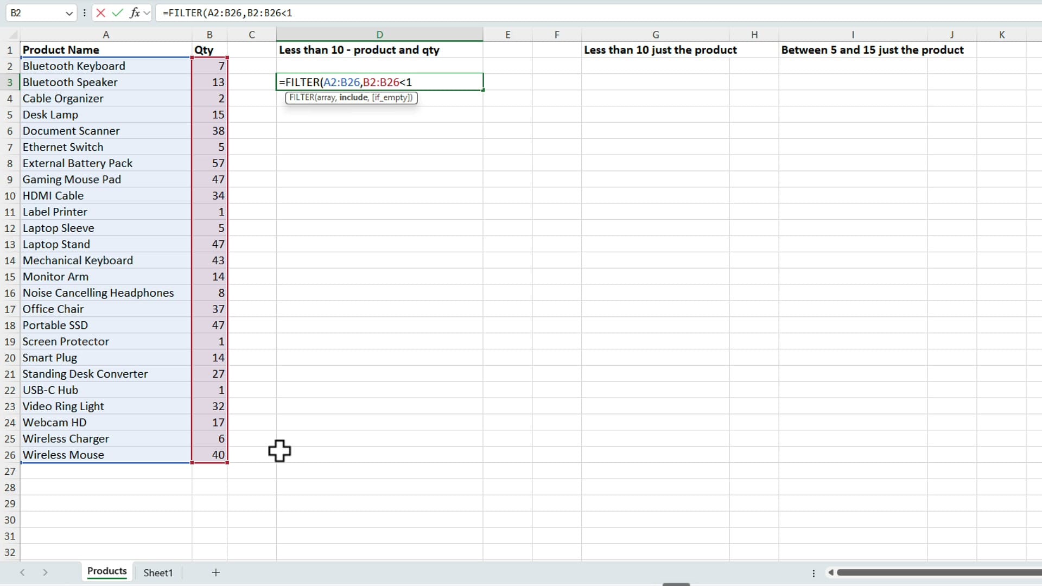Click the 'Webcam HD' cell
Screen dimensions: 1042x586
click(106, 422)
